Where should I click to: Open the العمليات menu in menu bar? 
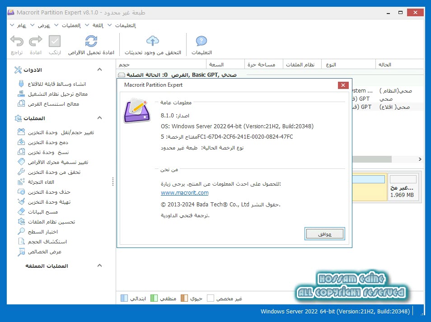71,25
